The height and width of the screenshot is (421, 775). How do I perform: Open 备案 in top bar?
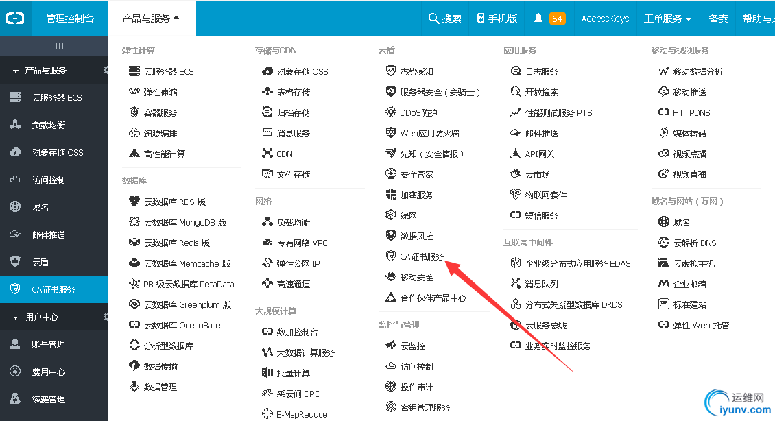pyautogui.click(x=718, y=19)
